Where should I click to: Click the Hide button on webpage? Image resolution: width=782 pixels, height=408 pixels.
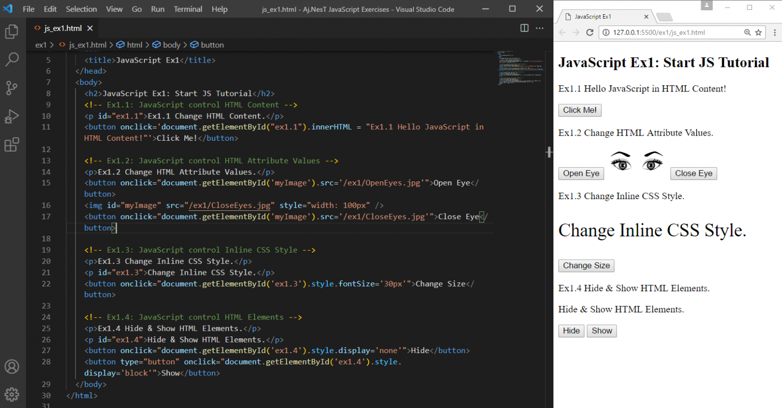[571, 331]
